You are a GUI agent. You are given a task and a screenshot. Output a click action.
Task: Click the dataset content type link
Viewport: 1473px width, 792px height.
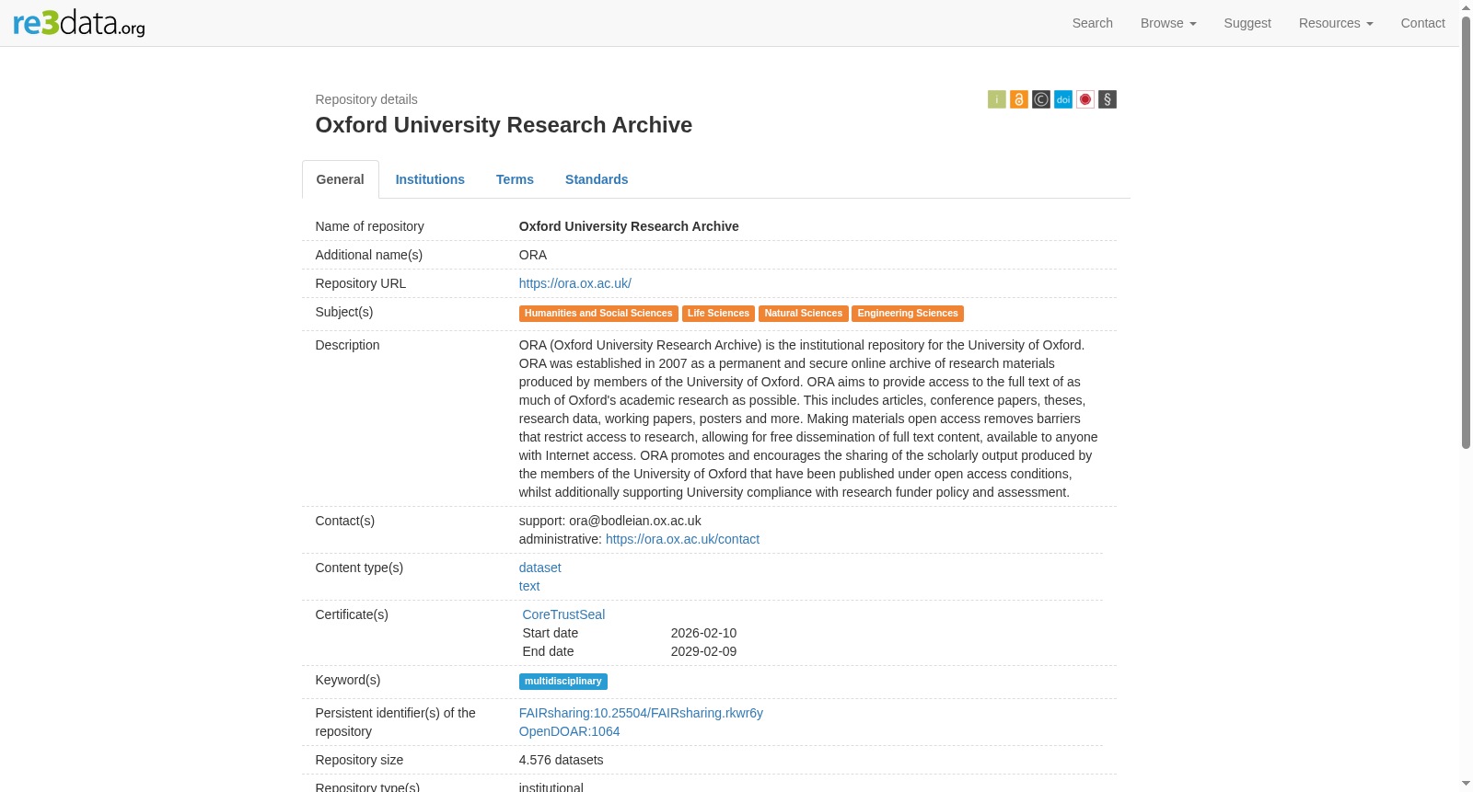(x=540, y=568)
